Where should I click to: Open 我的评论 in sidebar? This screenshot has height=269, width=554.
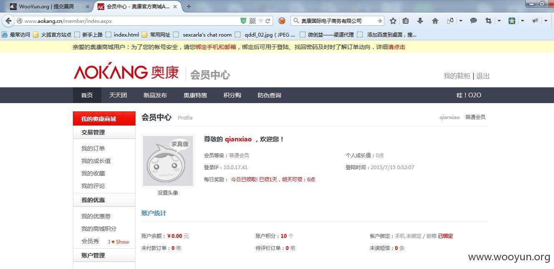pos(93,186)
